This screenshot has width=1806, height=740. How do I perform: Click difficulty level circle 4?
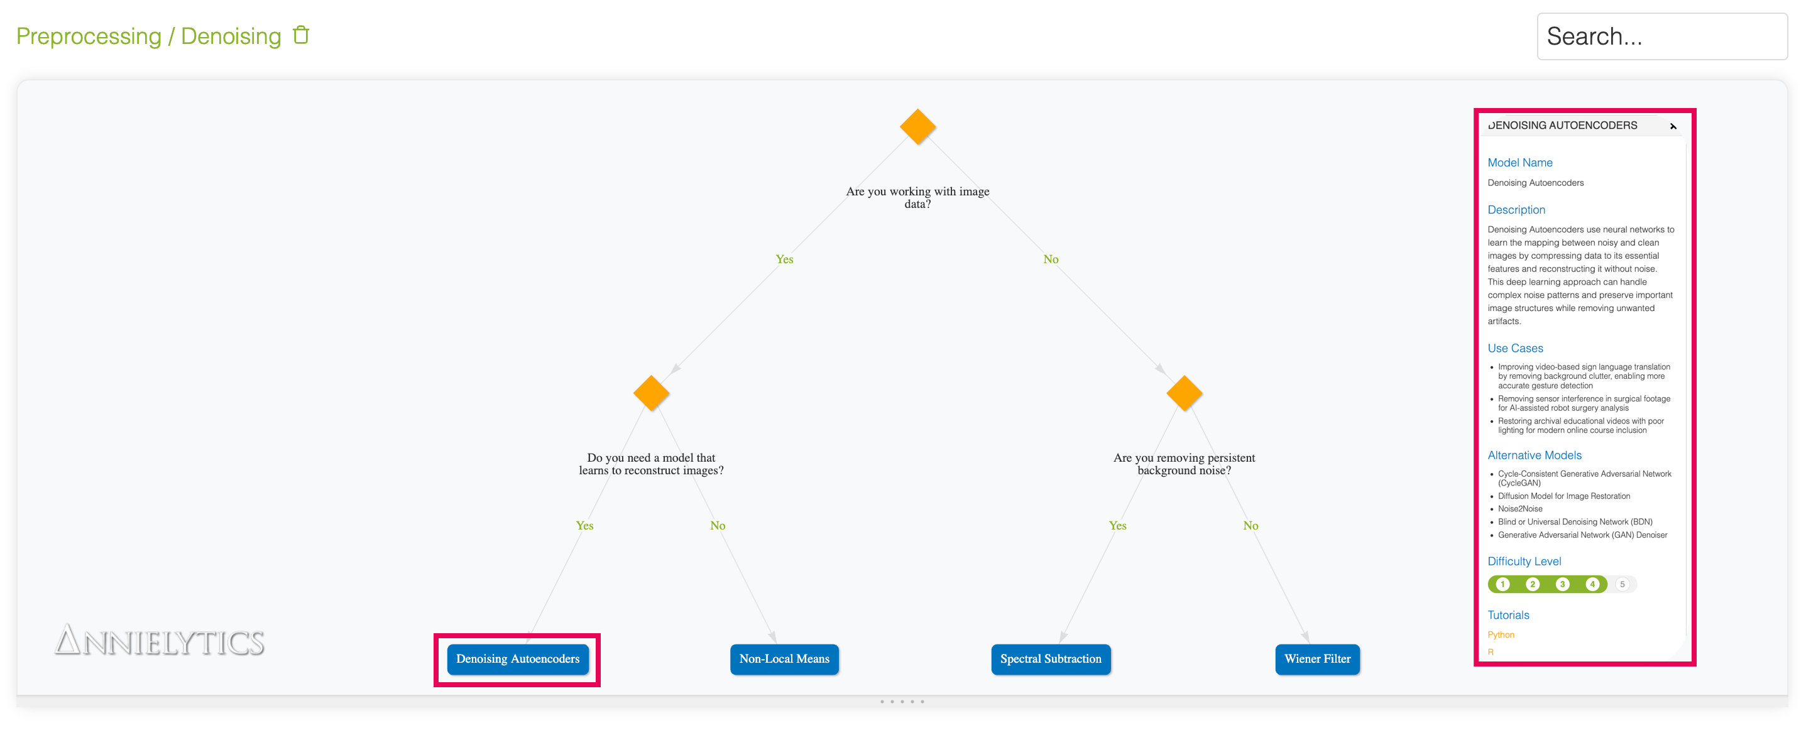pos(1592,584)
